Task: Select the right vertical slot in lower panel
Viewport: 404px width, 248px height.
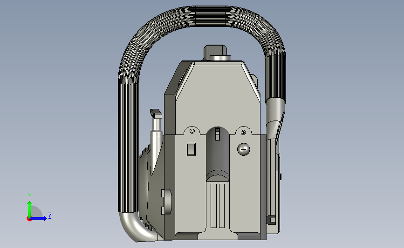Action: point(222,206)
